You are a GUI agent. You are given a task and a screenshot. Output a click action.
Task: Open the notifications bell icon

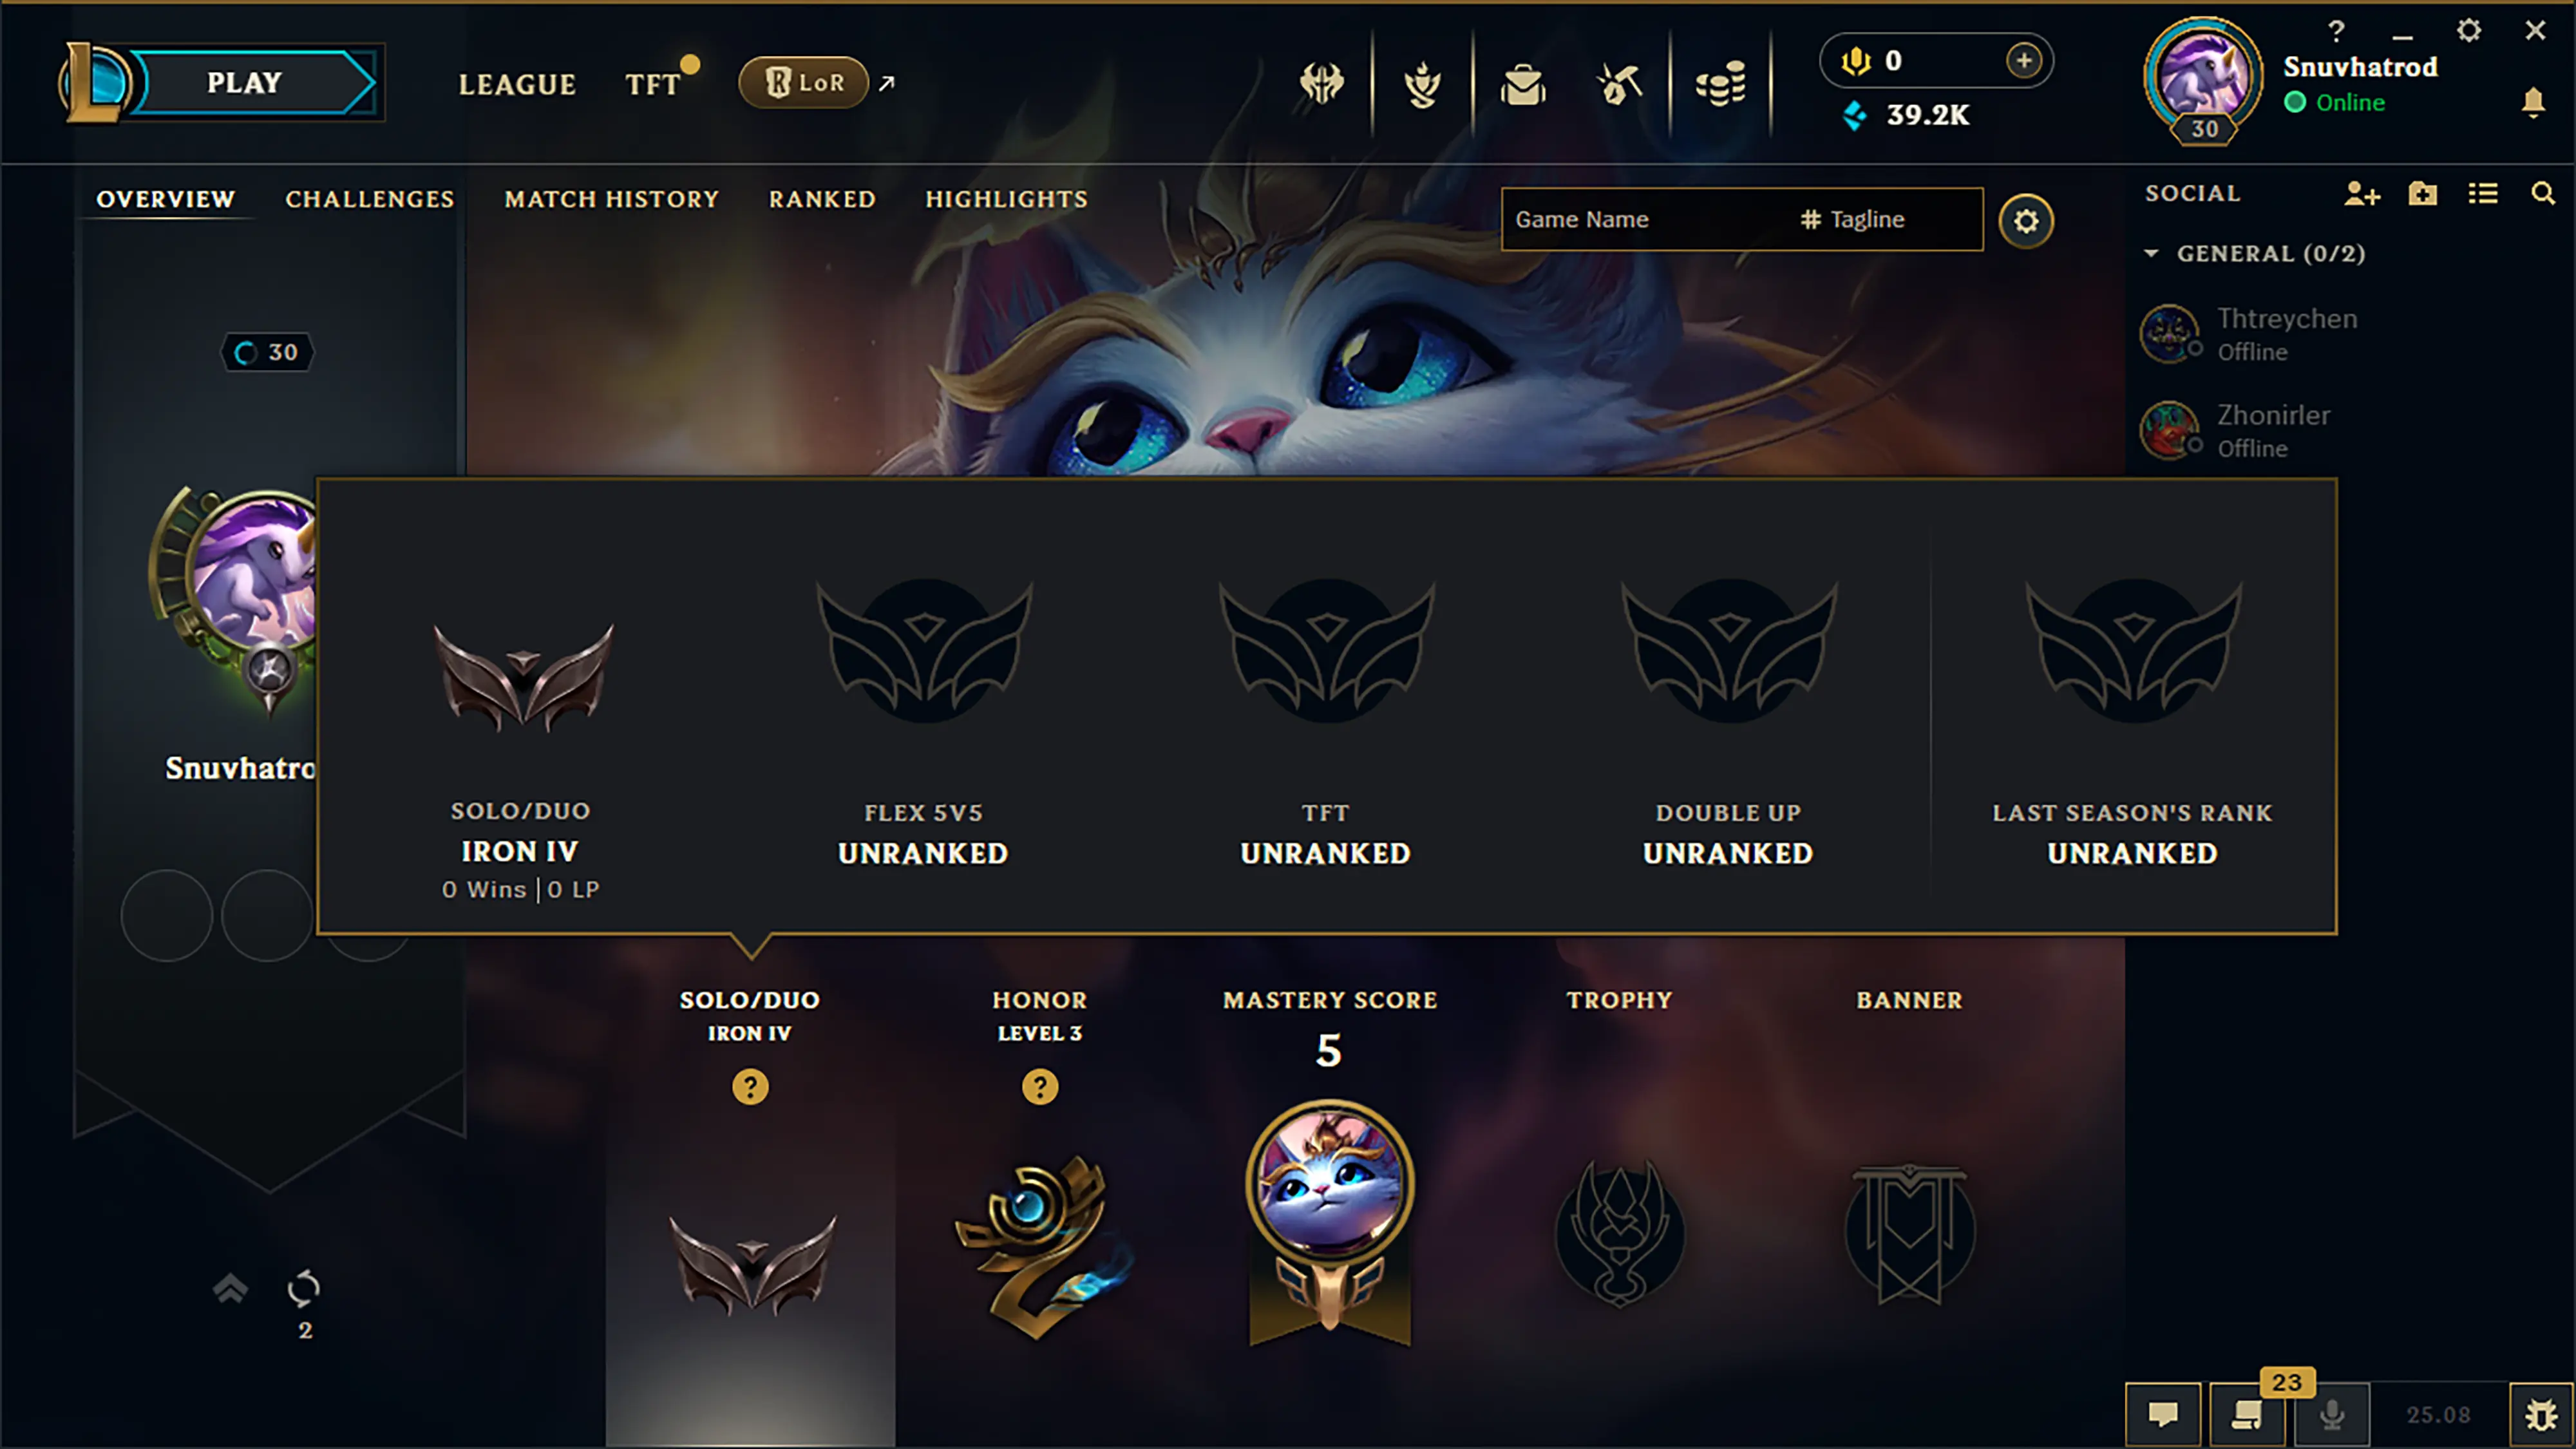pos(2533,102)
